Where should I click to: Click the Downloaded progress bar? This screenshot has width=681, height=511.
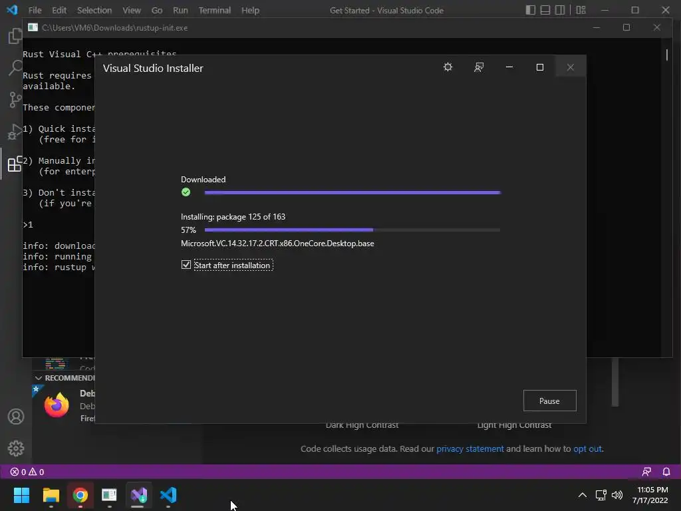pos(352,192)
